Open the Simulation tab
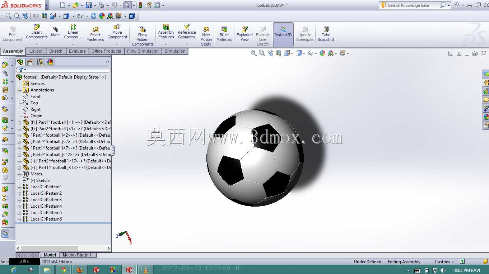Image resolution: width=489 pixels, height=274 pixels. click(x=175, y=51)
